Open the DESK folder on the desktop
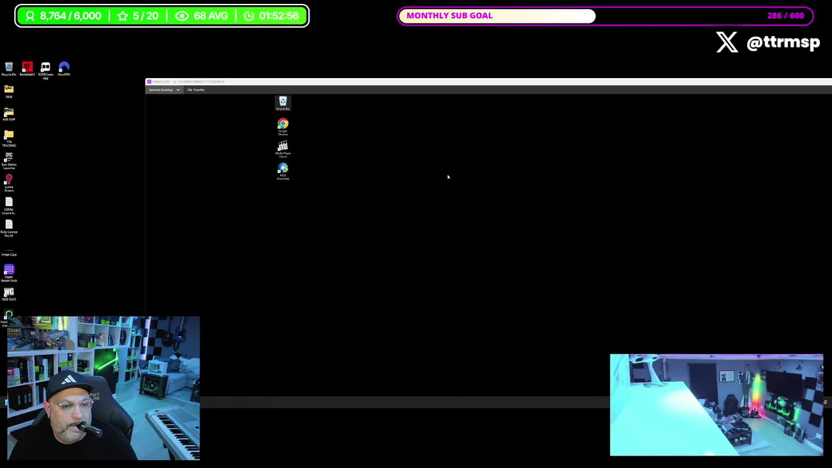Image resolution: width=832 pixels, height=468 pixels. [x=8, y=91]
